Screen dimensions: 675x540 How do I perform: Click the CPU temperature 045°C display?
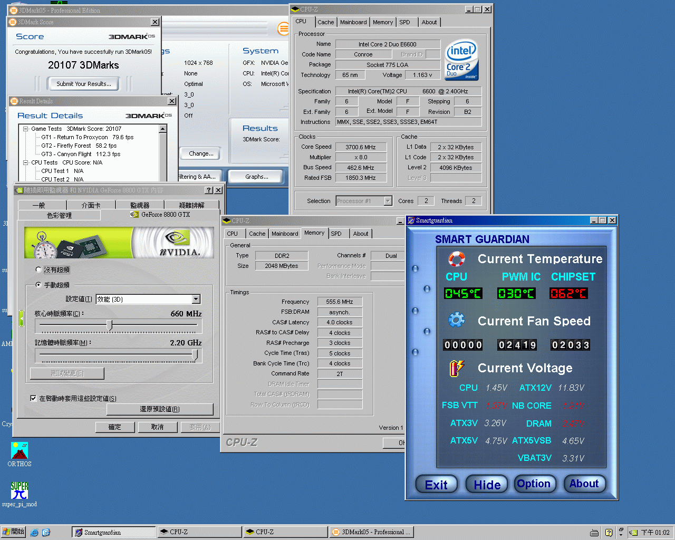pos(463,293)
